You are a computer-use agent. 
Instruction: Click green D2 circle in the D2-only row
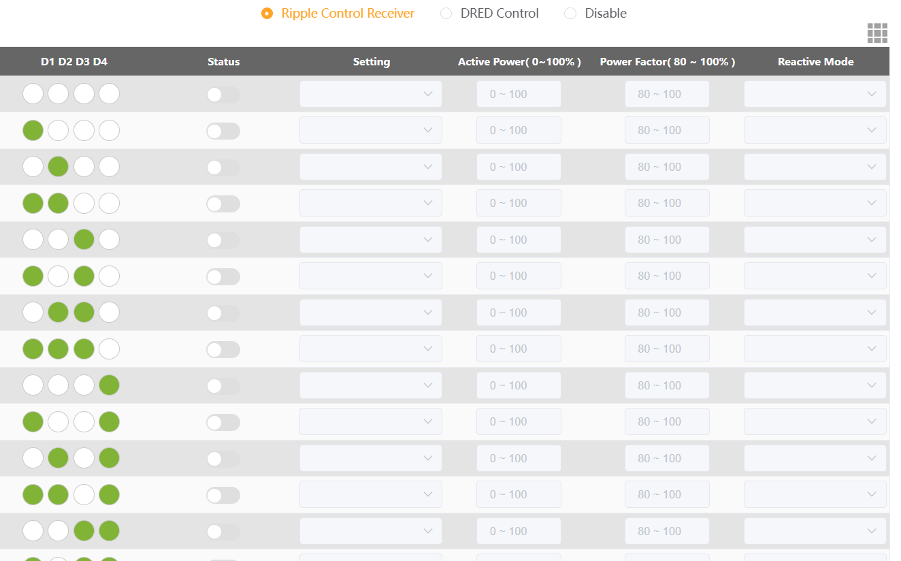(x=58, y=167)
